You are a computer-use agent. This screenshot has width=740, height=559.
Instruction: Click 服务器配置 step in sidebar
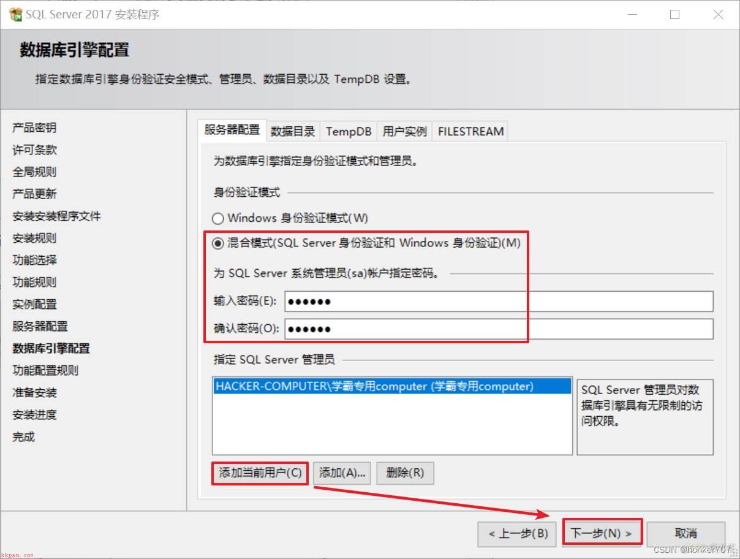click(40, 326)
